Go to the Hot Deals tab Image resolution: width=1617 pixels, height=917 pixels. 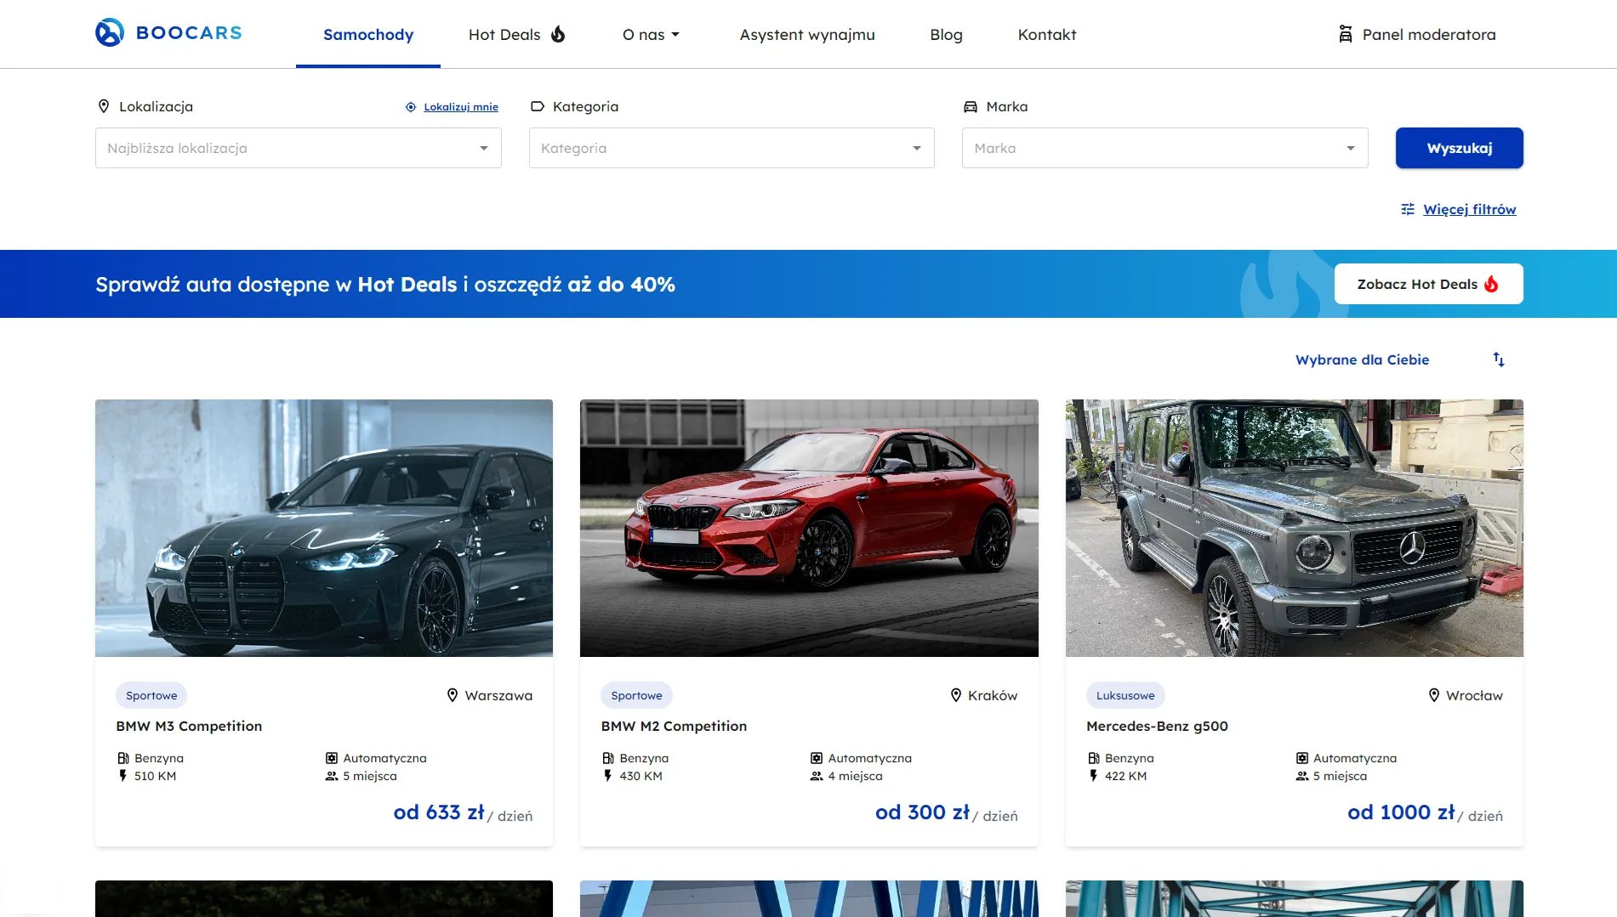(x=516, y=35)
